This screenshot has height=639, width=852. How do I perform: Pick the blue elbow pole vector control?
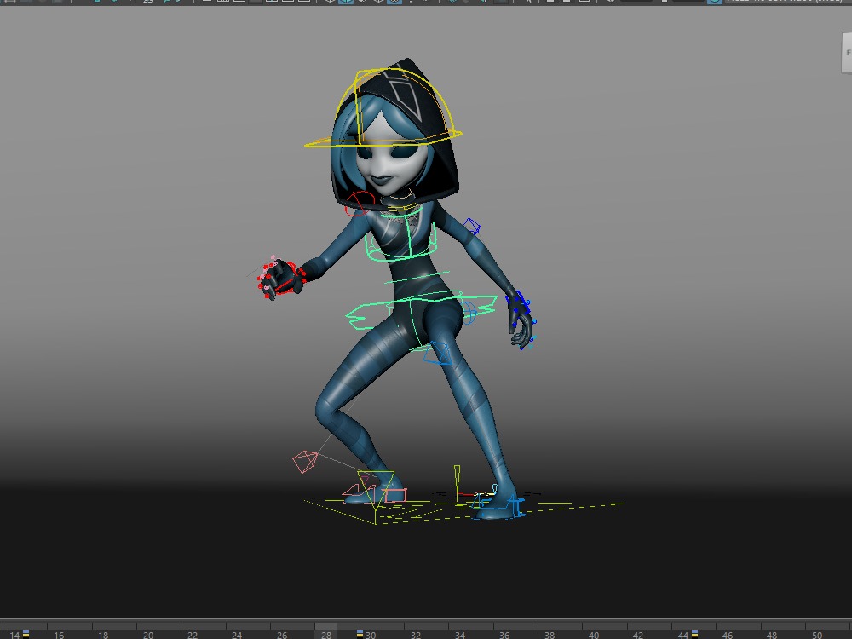click(x=472, y=226)
